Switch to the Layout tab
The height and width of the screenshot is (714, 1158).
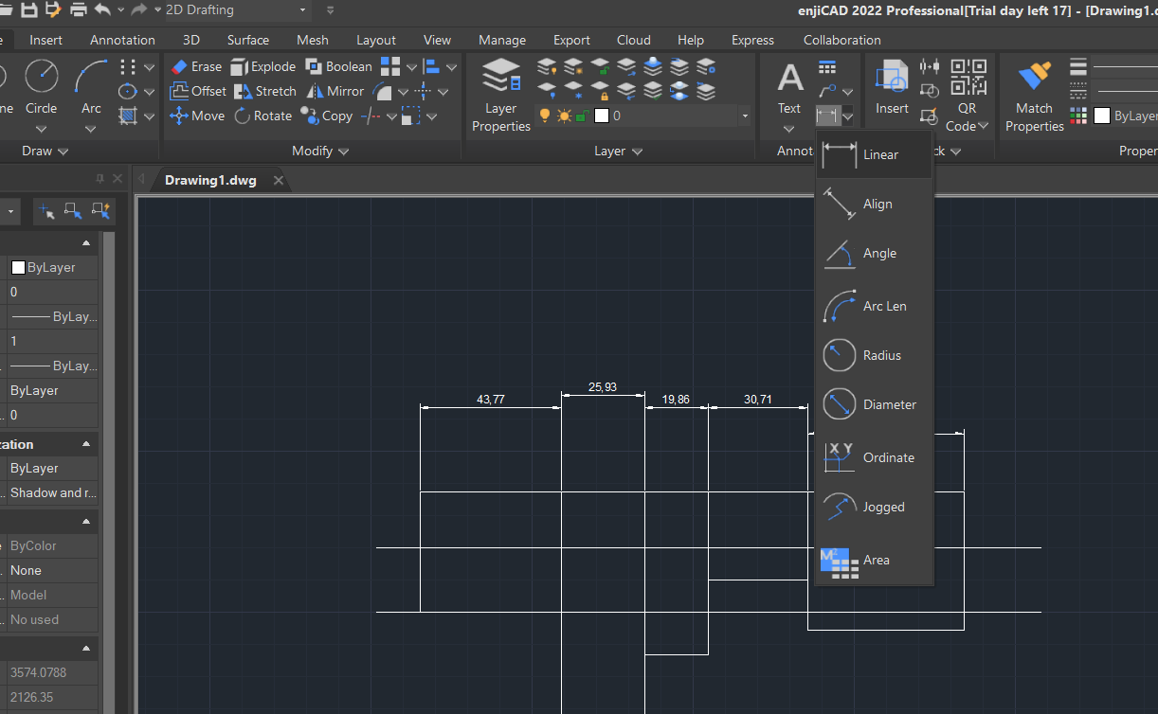tap(376, 40)
